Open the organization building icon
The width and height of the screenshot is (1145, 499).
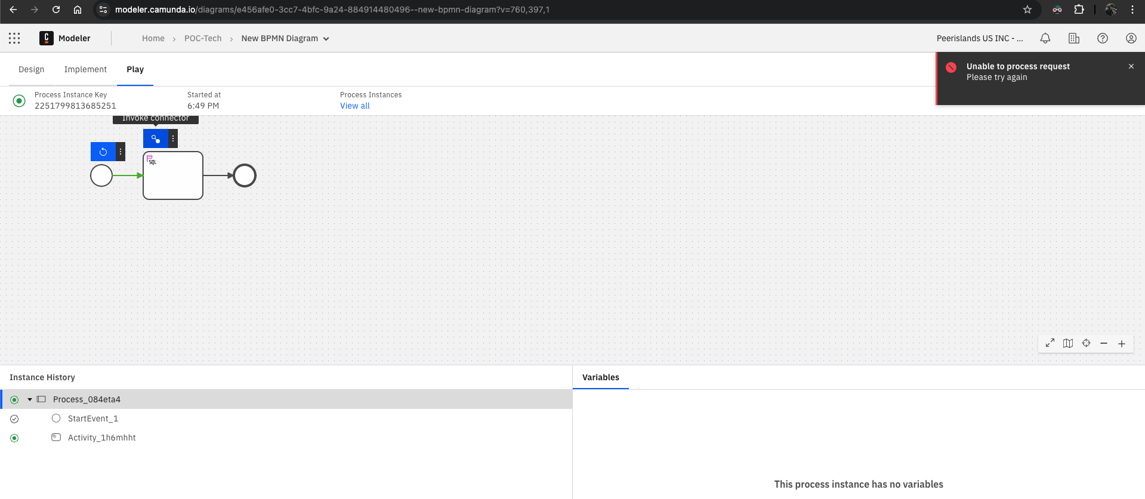(1074, 38)
